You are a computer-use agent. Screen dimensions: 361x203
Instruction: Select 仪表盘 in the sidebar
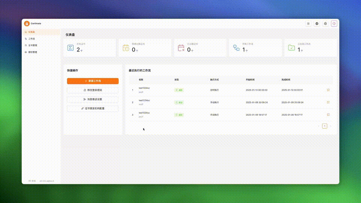(32, 32)
